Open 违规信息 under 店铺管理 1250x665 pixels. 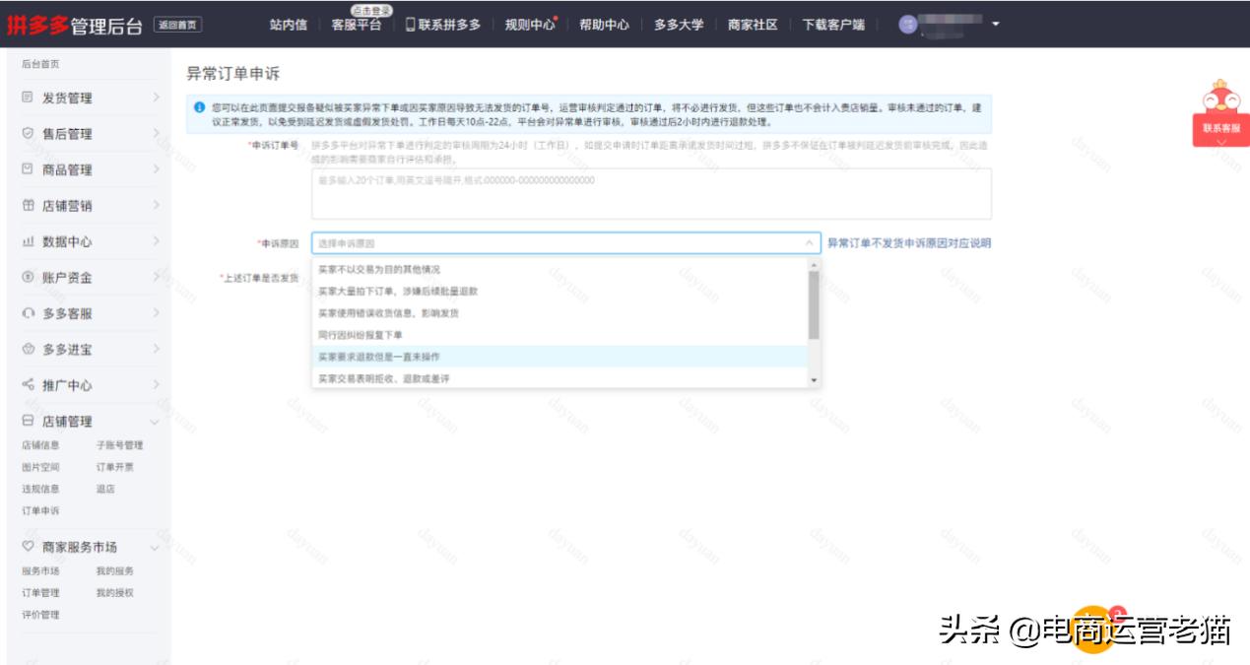[40, 489]
